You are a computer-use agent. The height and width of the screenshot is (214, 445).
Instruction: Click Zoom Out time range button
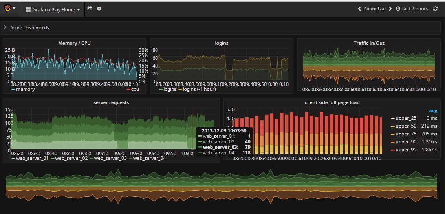point(375,9)
